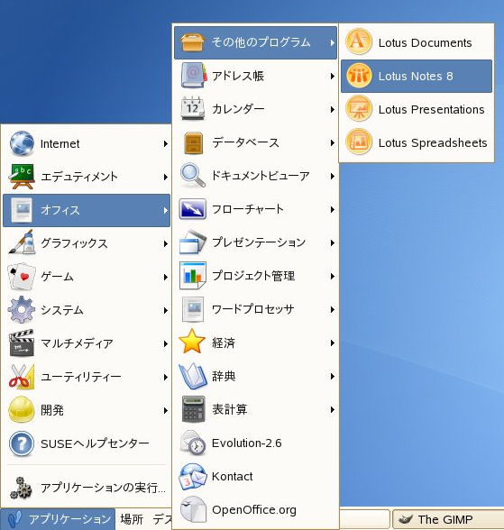Click the 表計算 calculator icon
Viewport: 504px width, 530px height.
pyautogui.click(x=193, y=409)
